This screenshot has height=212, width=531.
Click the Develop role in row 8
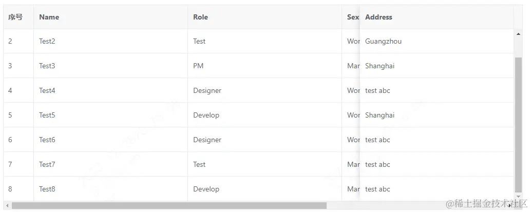tap(206, 189)
